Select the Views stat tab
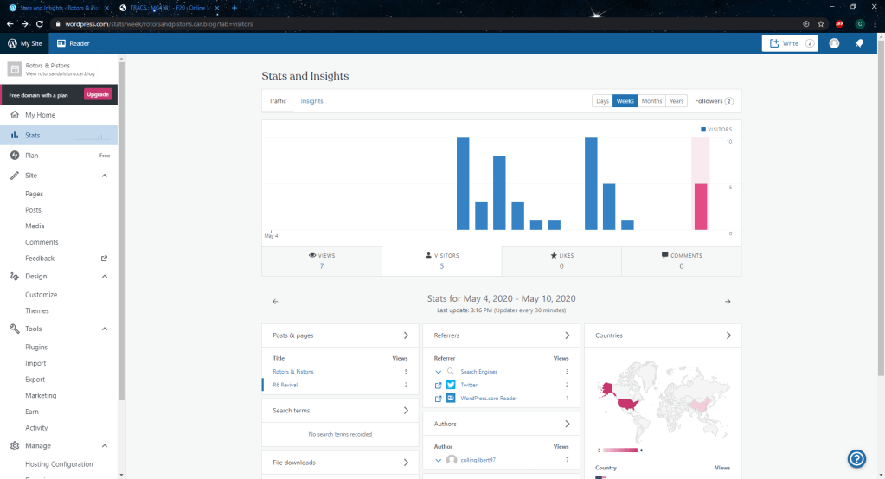The width and height of the screenshot is (885, 479). coord(321,261)
